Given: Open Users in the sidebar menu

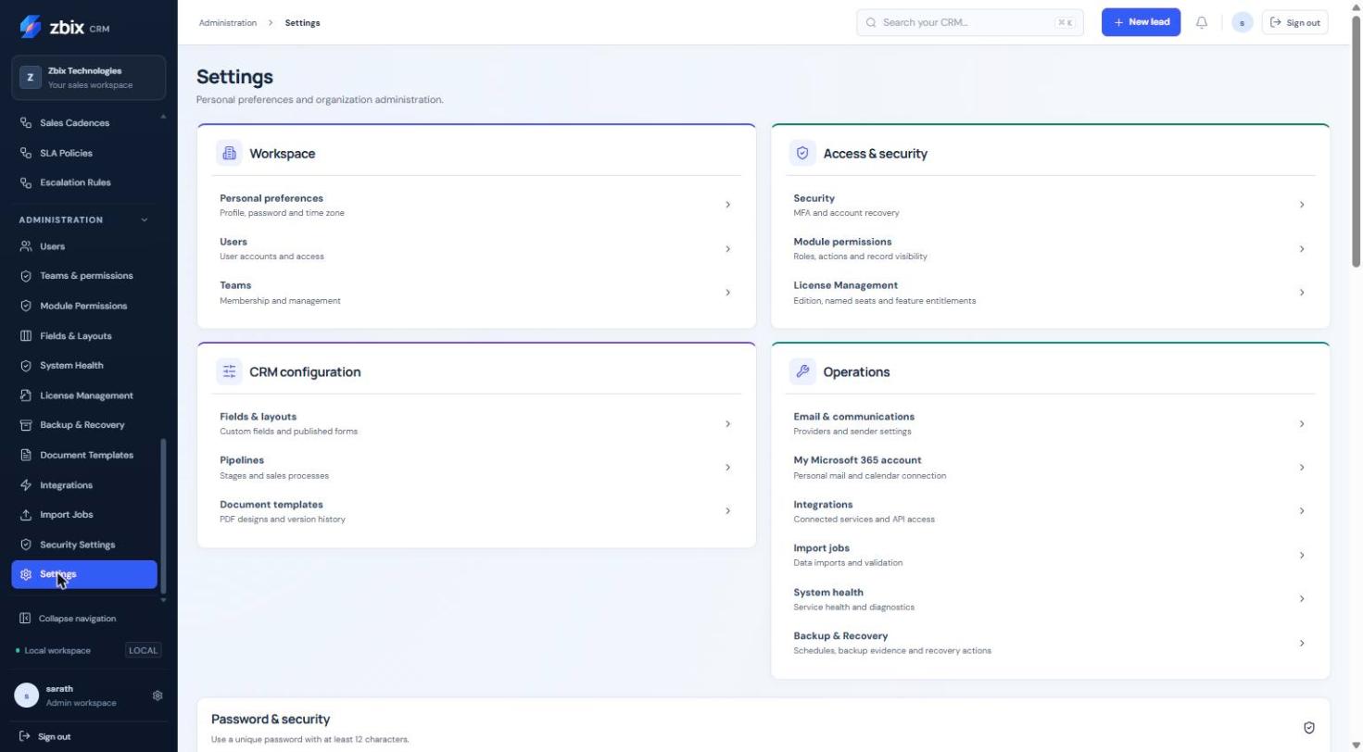Looking at the screenshot, I should [84, 246].
